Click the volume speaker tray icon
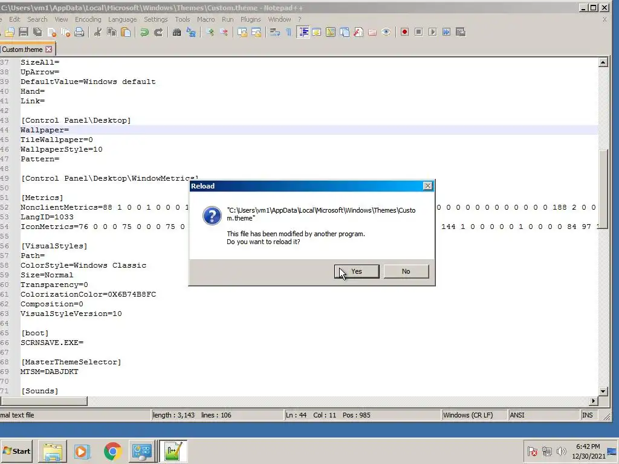The width and height of the screenshot is (619, 464). click(561, 451)
